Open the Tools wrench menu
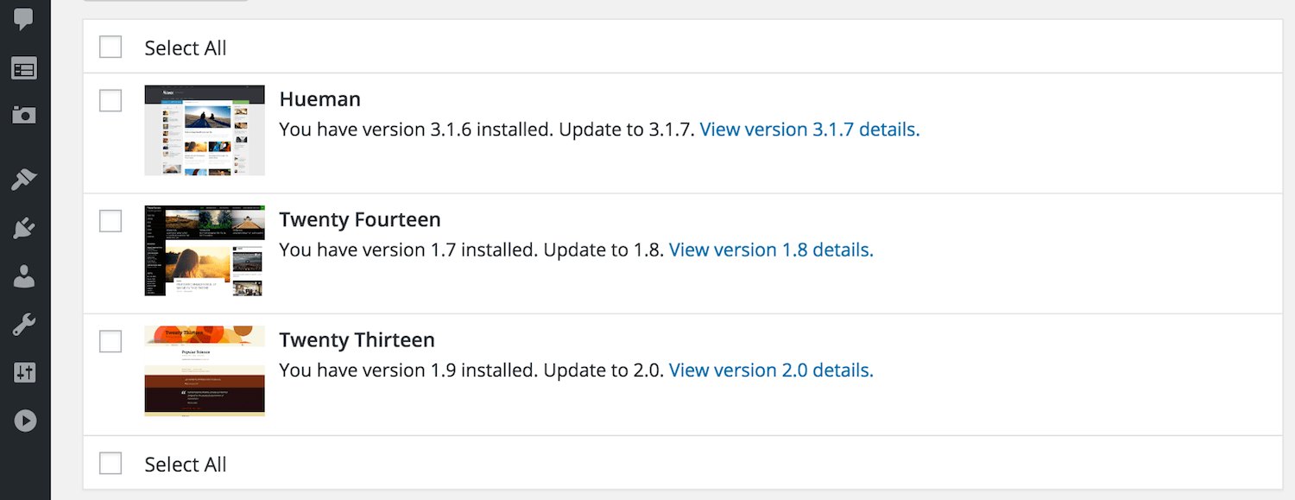 coord(24,325)
